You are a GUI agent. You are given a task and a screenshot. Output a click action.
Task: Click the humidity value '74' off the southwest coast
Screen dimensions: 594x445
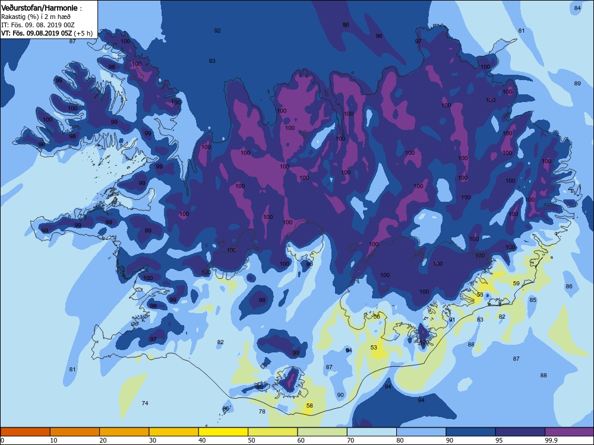click(x=145, y=403)
